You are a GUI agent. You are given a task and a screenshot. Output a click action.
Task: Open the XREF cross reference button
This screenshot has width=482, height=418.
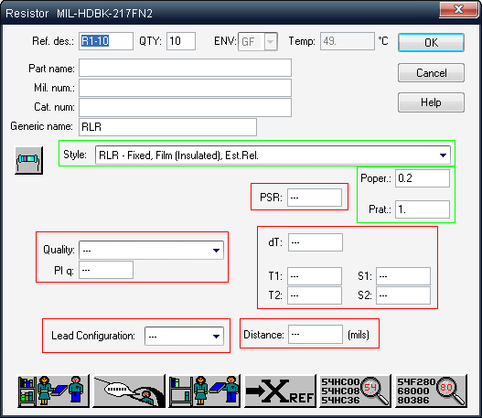pos(280,391)
